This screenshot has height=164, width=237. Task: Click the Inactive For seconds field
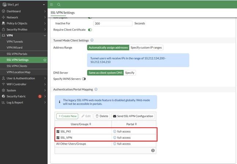pyautogui.click(x=113, y=23)
